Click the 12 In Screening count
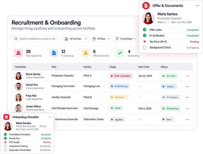 pyautogui.click(x=63, y=51)
